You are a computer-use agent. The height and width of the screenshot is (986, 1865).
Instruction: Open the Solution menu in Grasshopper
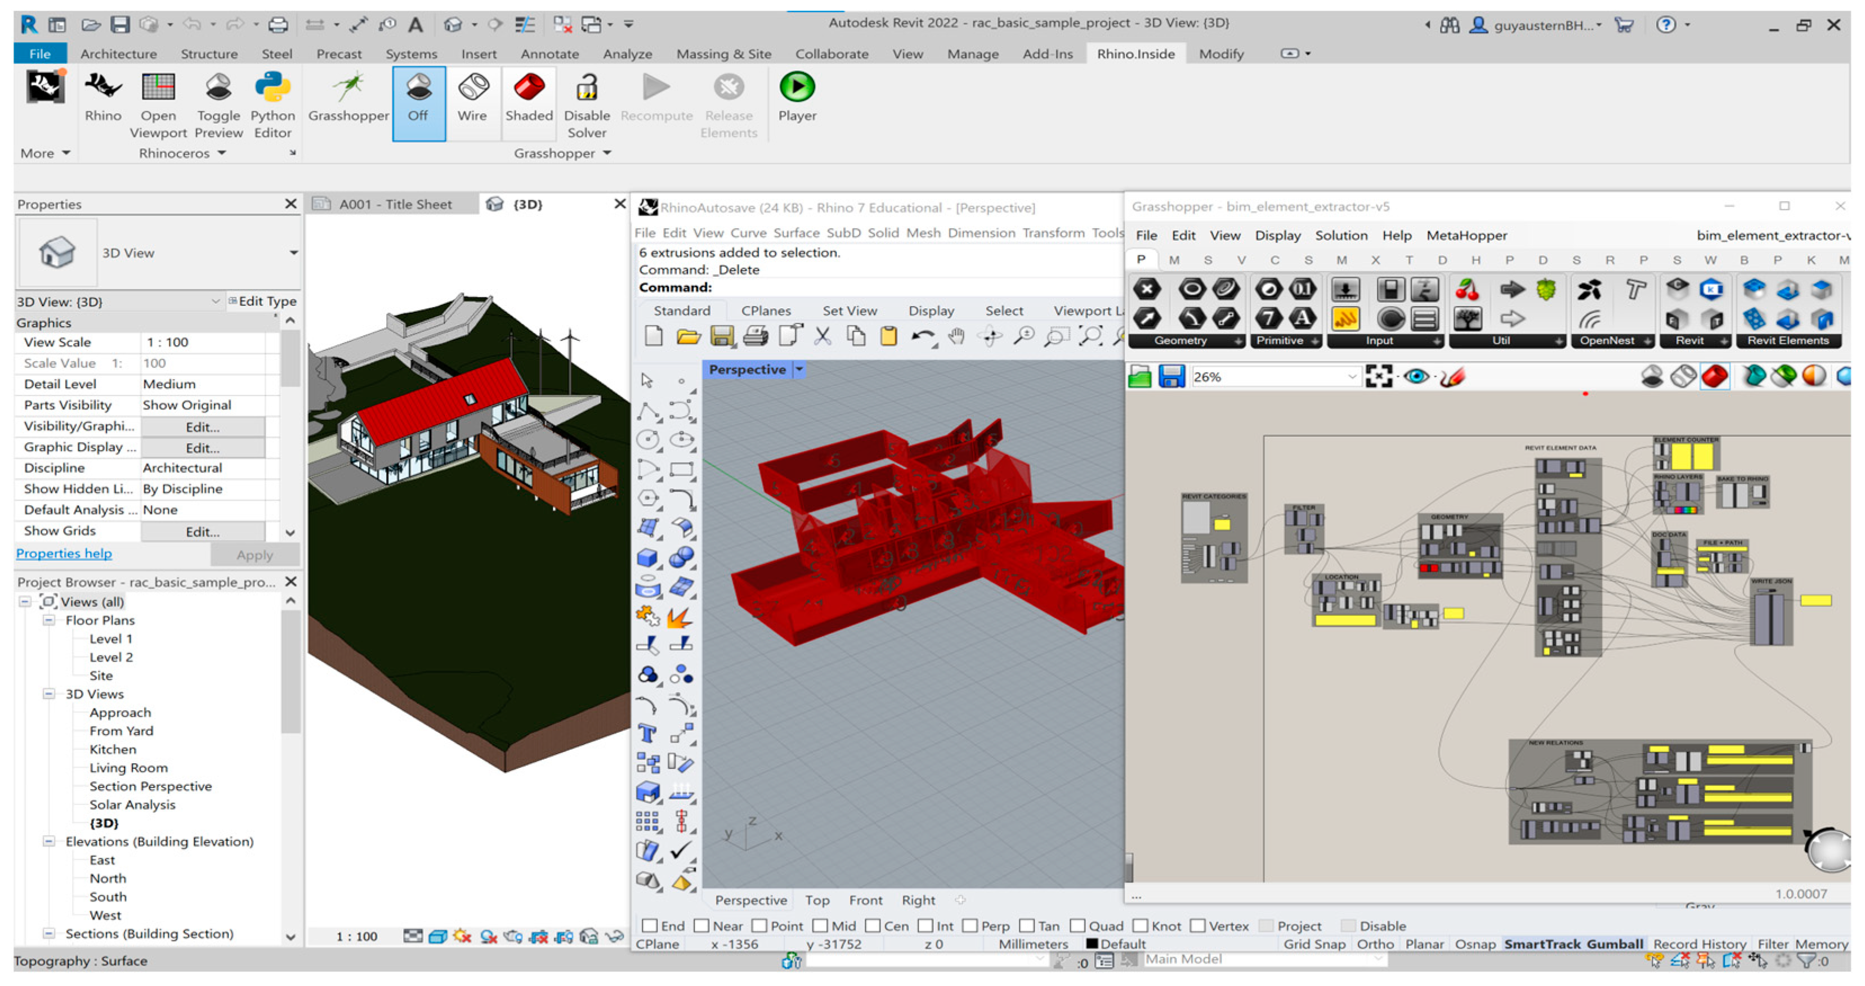(x=1341, y=235)
